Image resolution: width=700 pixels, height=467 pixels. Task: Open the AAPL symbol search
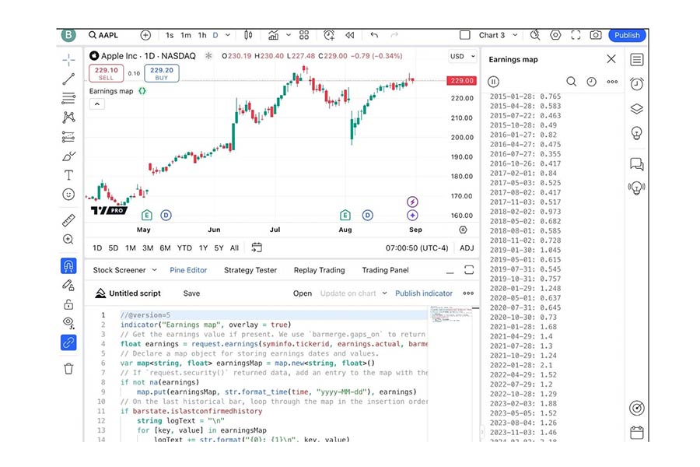pyautogui.click(x=103, y=35)
